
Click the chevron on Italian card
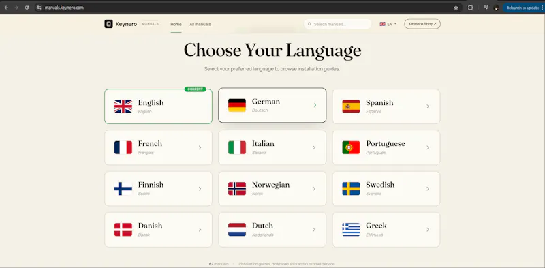pos(314,147)
